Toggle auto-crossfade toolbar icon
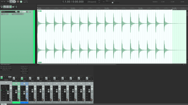 click(x=2, y=7)
